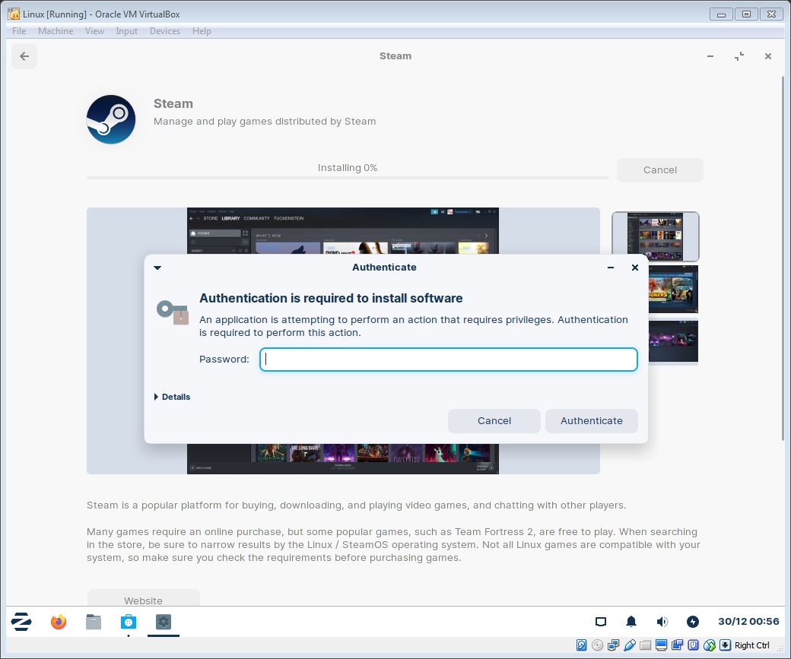
Task: Click the Authenticate button
Action: (x=591, y=421)
